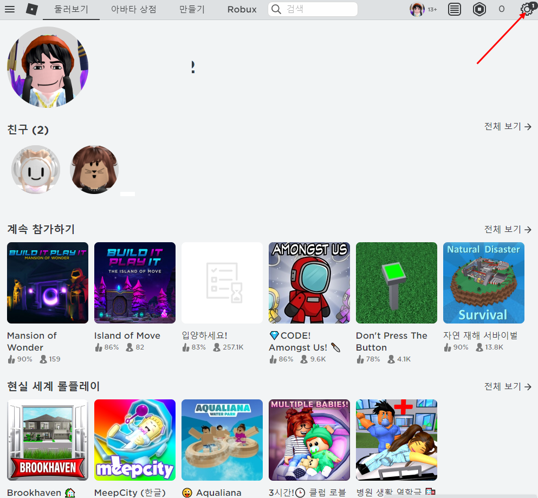Click the CODE! Amongst Us! title
Viewport: 538px width, 498px height.
(304, 341)
